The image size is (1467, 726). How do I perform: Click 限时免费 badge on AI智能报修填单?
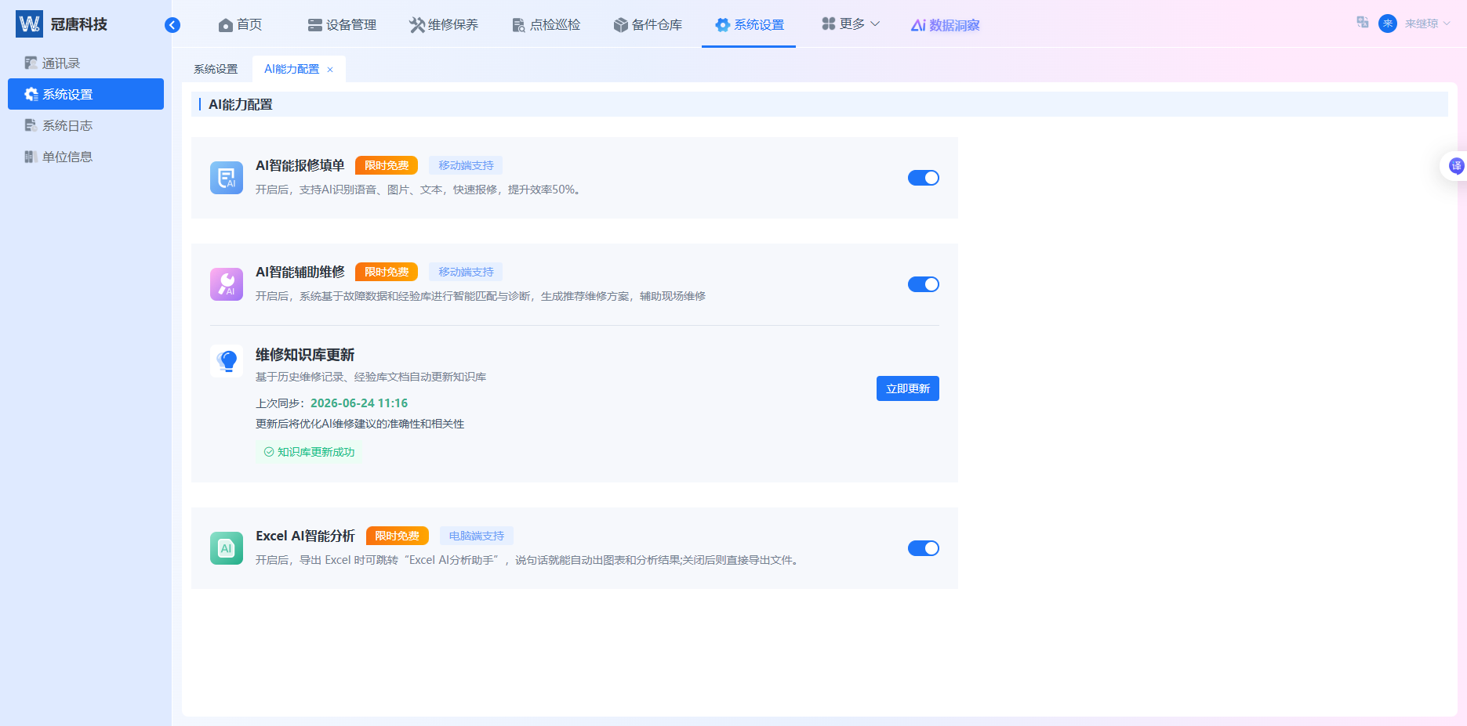387,165
